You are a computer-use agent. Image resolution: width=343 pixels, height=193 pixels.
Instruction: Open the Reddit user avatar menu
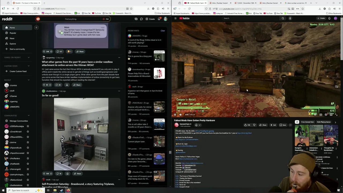coord(166,19)
